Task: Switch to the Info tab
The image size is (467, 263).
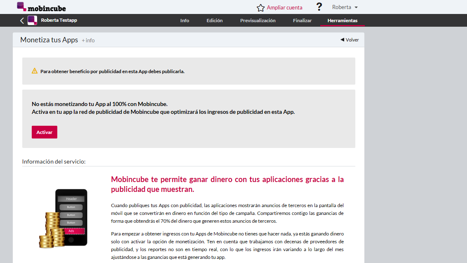Action: coord(185,21)
